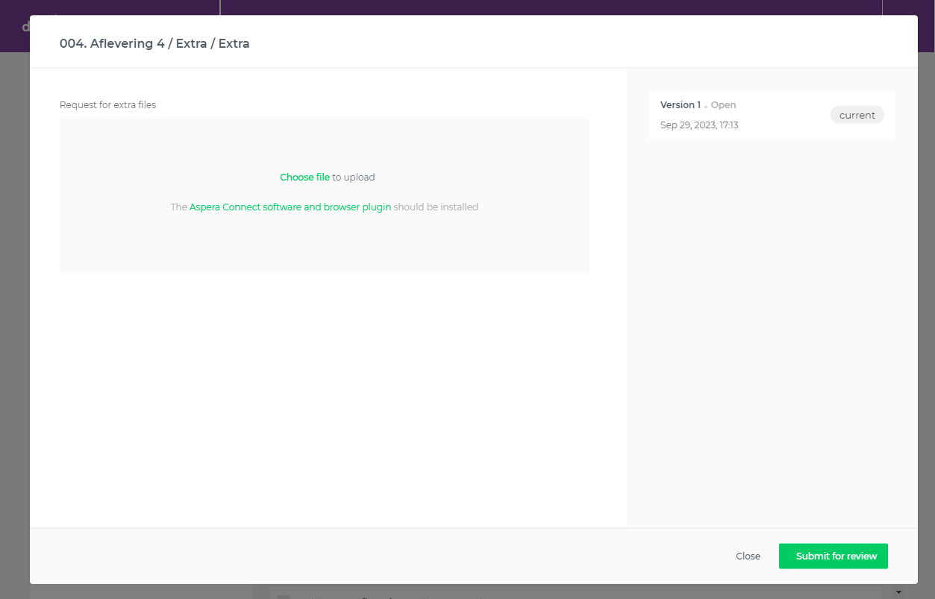Close the extra files dialog
This screenshot has height=599, width=935.
748,556
